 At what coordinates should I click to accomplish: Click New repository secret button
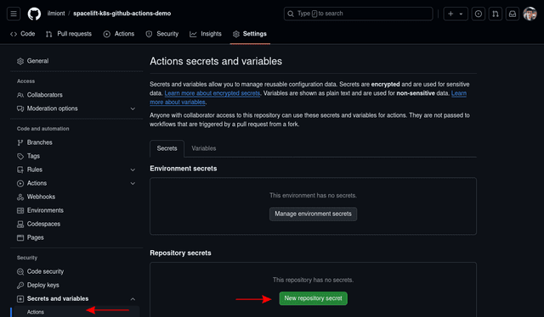tap(313, 298)
